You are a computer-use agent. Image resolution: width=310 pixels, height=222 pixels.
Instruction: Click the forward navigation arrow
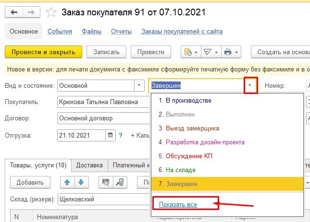[31, 12]
